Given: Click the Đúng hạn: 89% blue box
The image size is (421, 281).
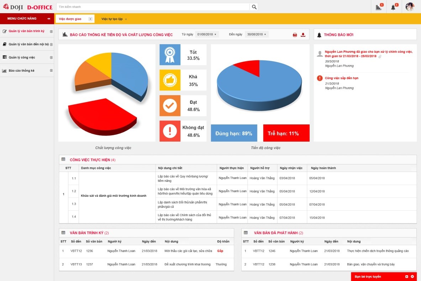Looking at the screenshot, I should tap(234, 133).
